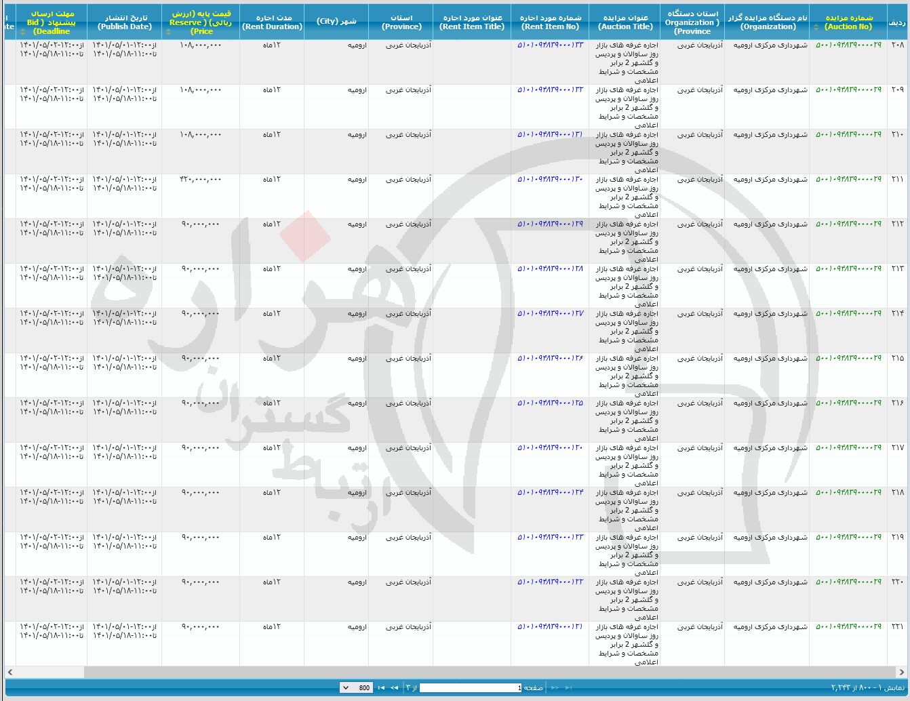Open rent item number link in row ۲۲۰
Image resolution: width=910 pixels, height=701 pixels.
click(x=550, y=582)
